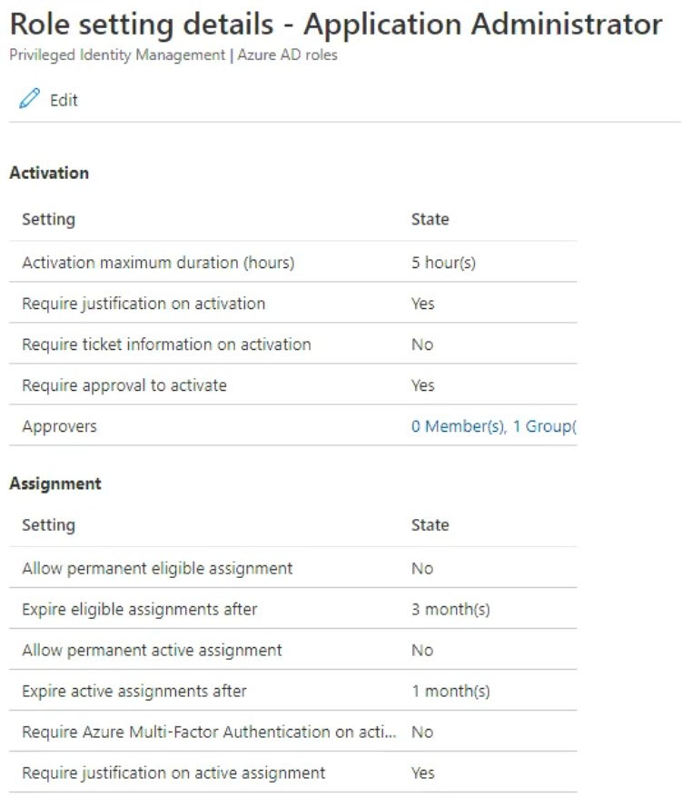This screenshot has height=798, width=683.
Task: Select Require approval to activate row
Action: pyautogui.click(x=293, y=384)
